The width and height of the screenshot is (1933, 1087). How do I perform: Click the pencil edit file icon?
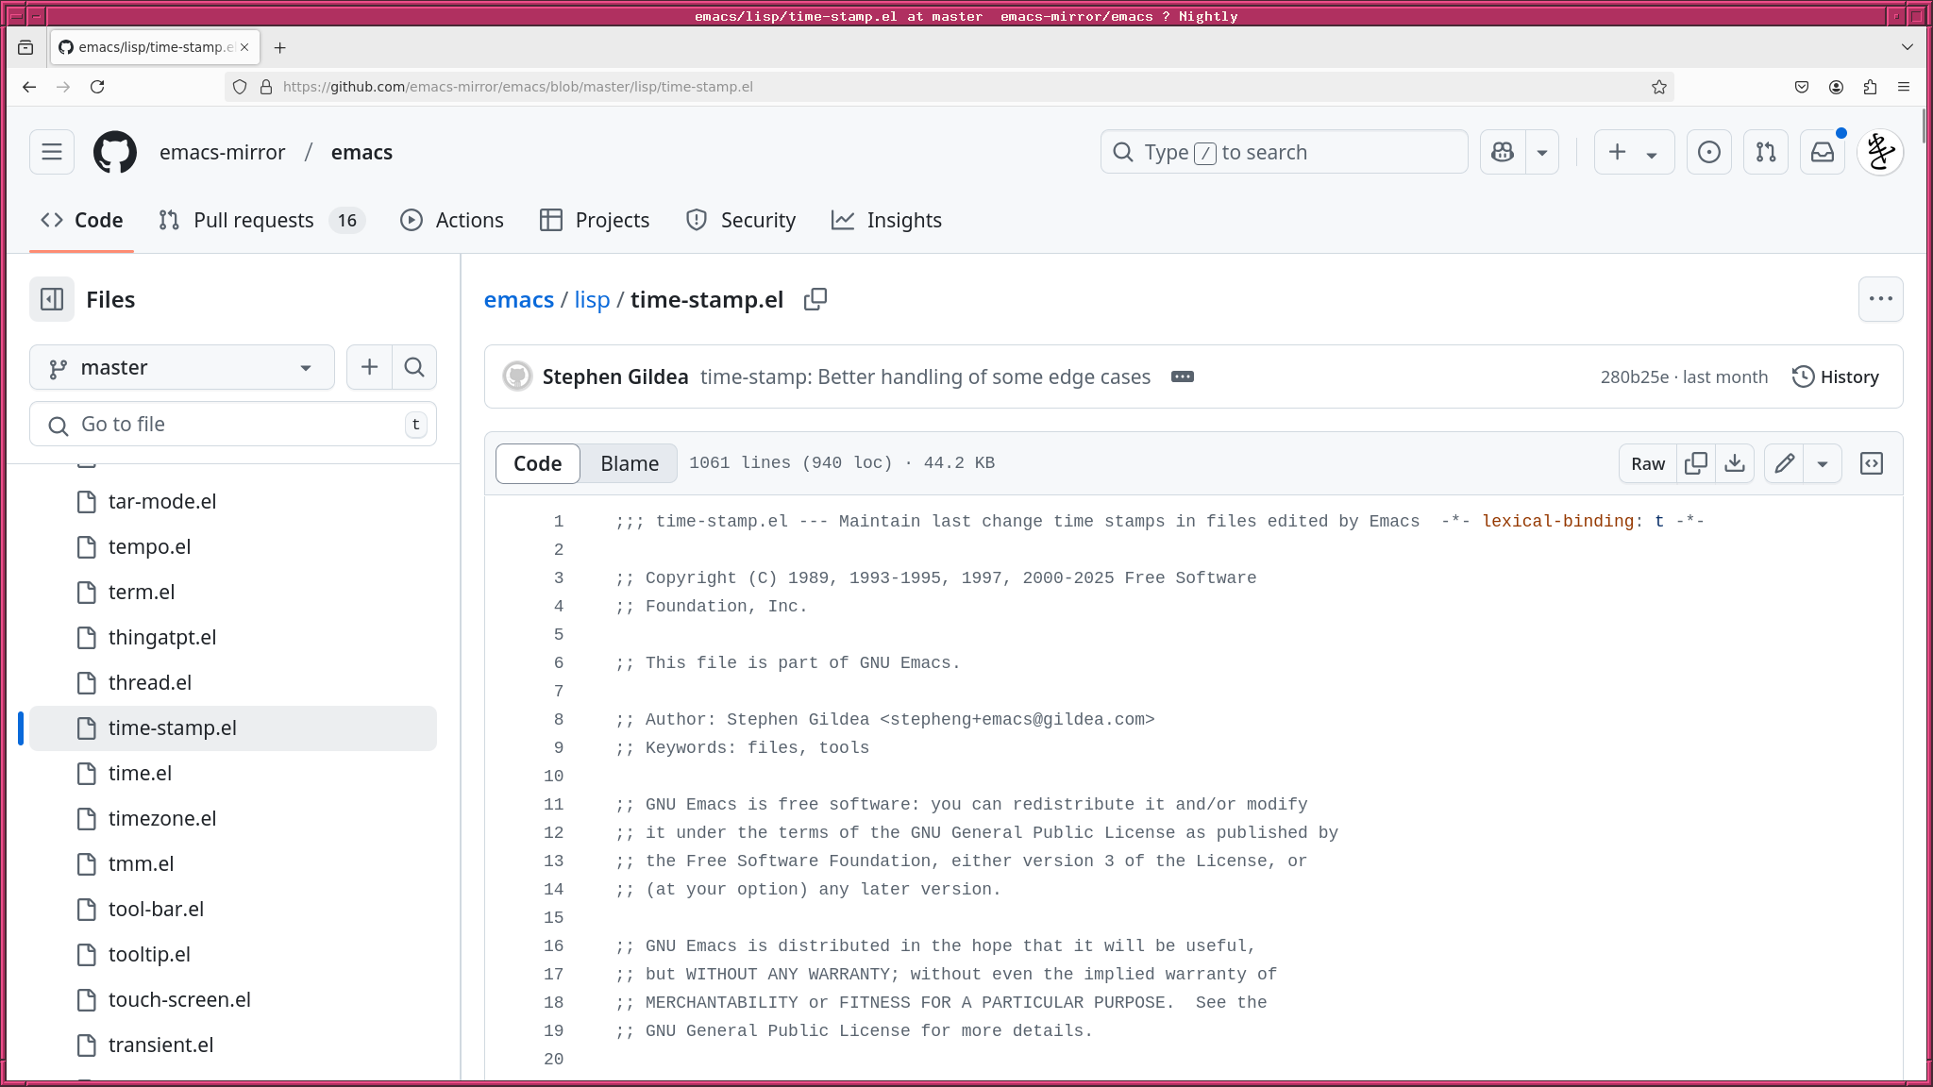[x=1784, y=463]
